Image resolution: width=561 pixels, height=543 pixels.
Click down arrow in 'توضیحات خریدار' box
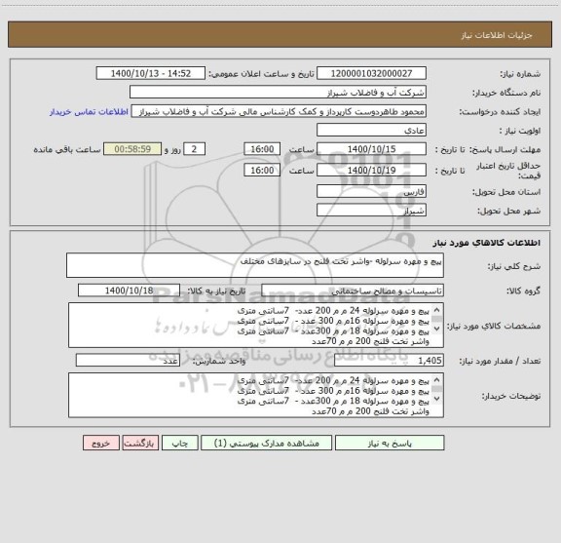(x=437, y=399)
